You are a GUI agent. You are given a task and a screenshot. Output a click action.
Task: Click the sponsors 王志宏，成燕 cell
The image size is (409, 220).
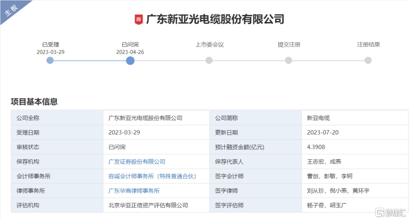tap(355, 162)
